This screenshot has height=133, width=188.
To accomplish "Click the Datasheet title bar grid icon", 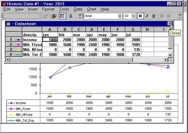I will tap(8, 24).
